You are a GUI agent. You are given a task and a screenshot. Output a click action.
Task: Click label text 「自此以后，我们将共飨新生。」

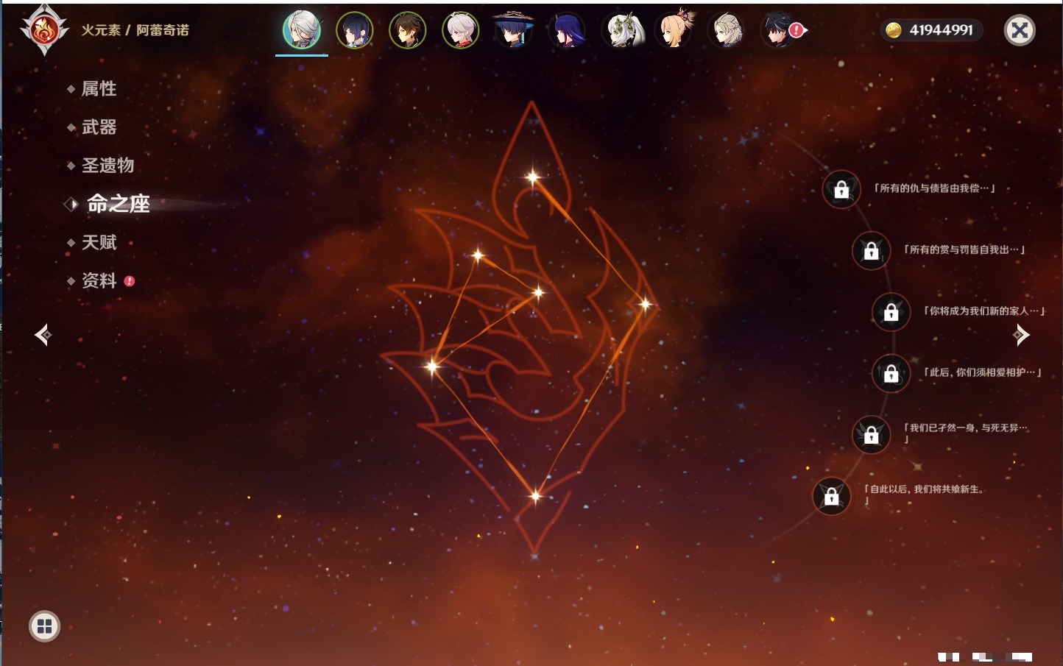tap(925, 495)
